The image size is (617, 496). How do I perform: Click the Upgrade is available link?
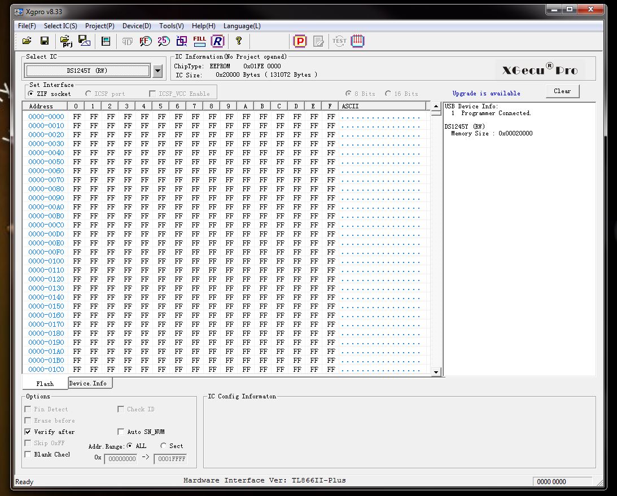486,93
